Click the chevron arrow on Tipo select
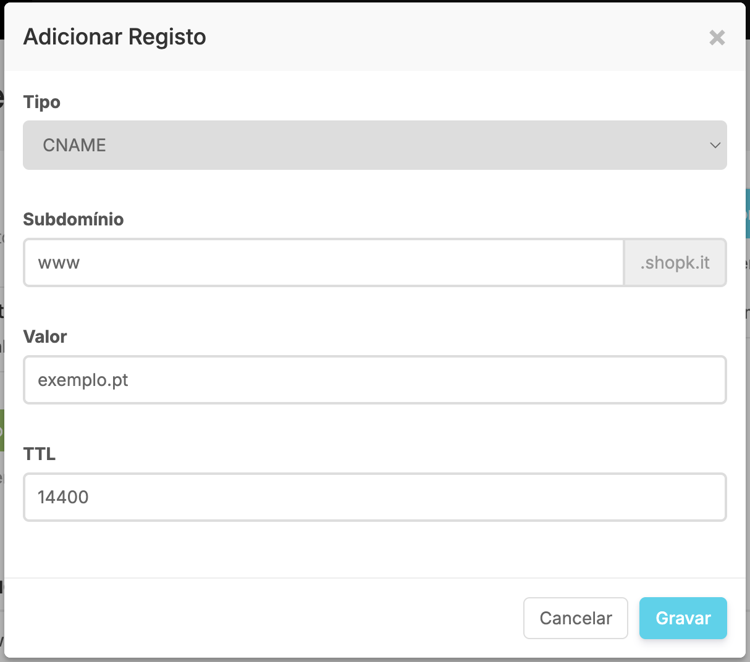 tap(715, 146)
